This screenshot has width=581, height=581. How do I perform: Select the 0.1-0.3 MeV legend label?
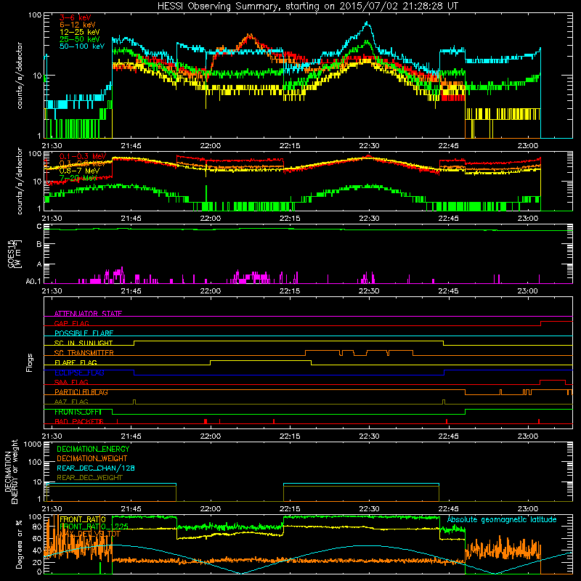pos(83,156)
